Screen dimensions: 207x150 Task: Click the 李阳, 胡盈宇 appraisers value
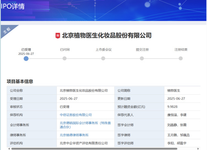(177, 143)
